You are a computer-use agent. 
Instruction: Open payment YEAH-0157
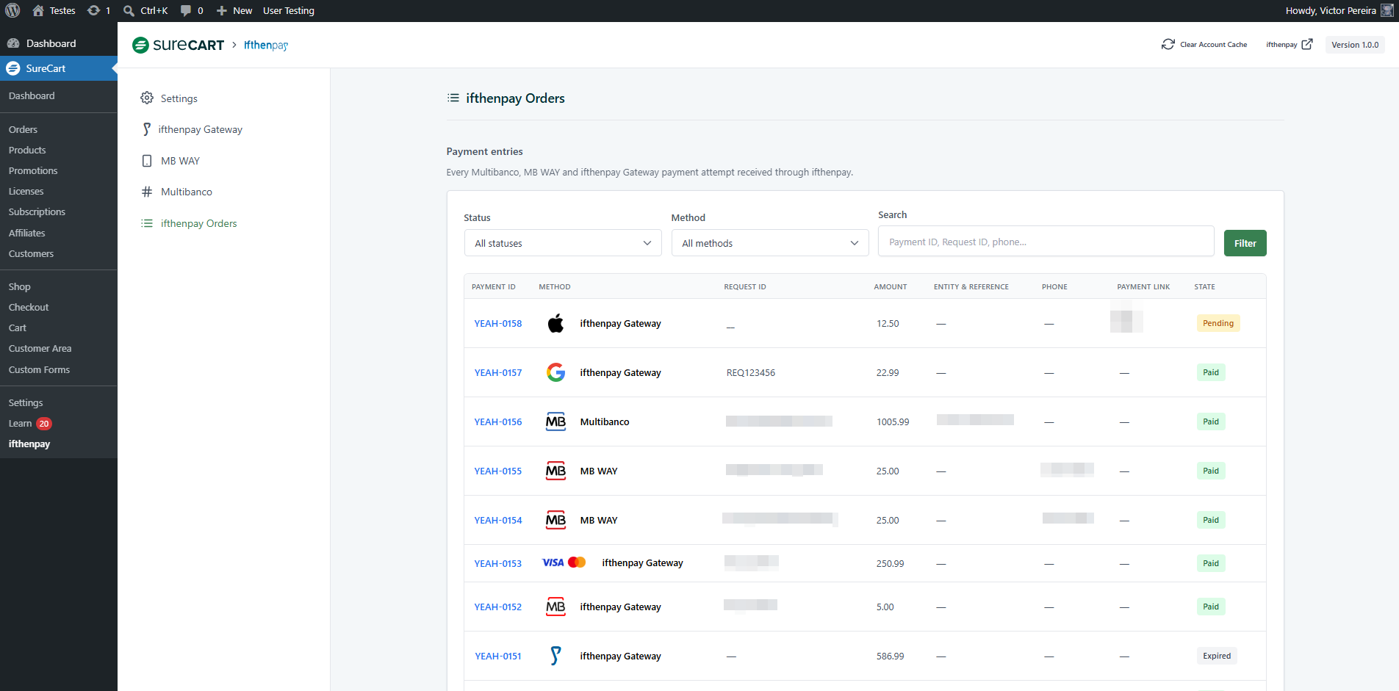click(498, 372)
